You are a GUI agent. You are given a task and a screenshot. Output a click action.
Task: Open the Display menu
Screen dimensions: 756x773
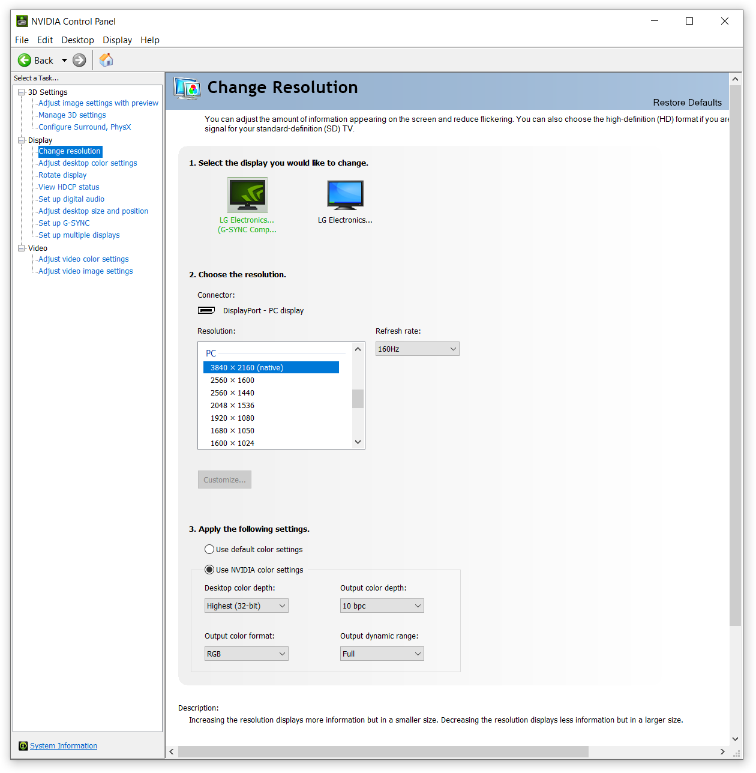pos(117,40)
